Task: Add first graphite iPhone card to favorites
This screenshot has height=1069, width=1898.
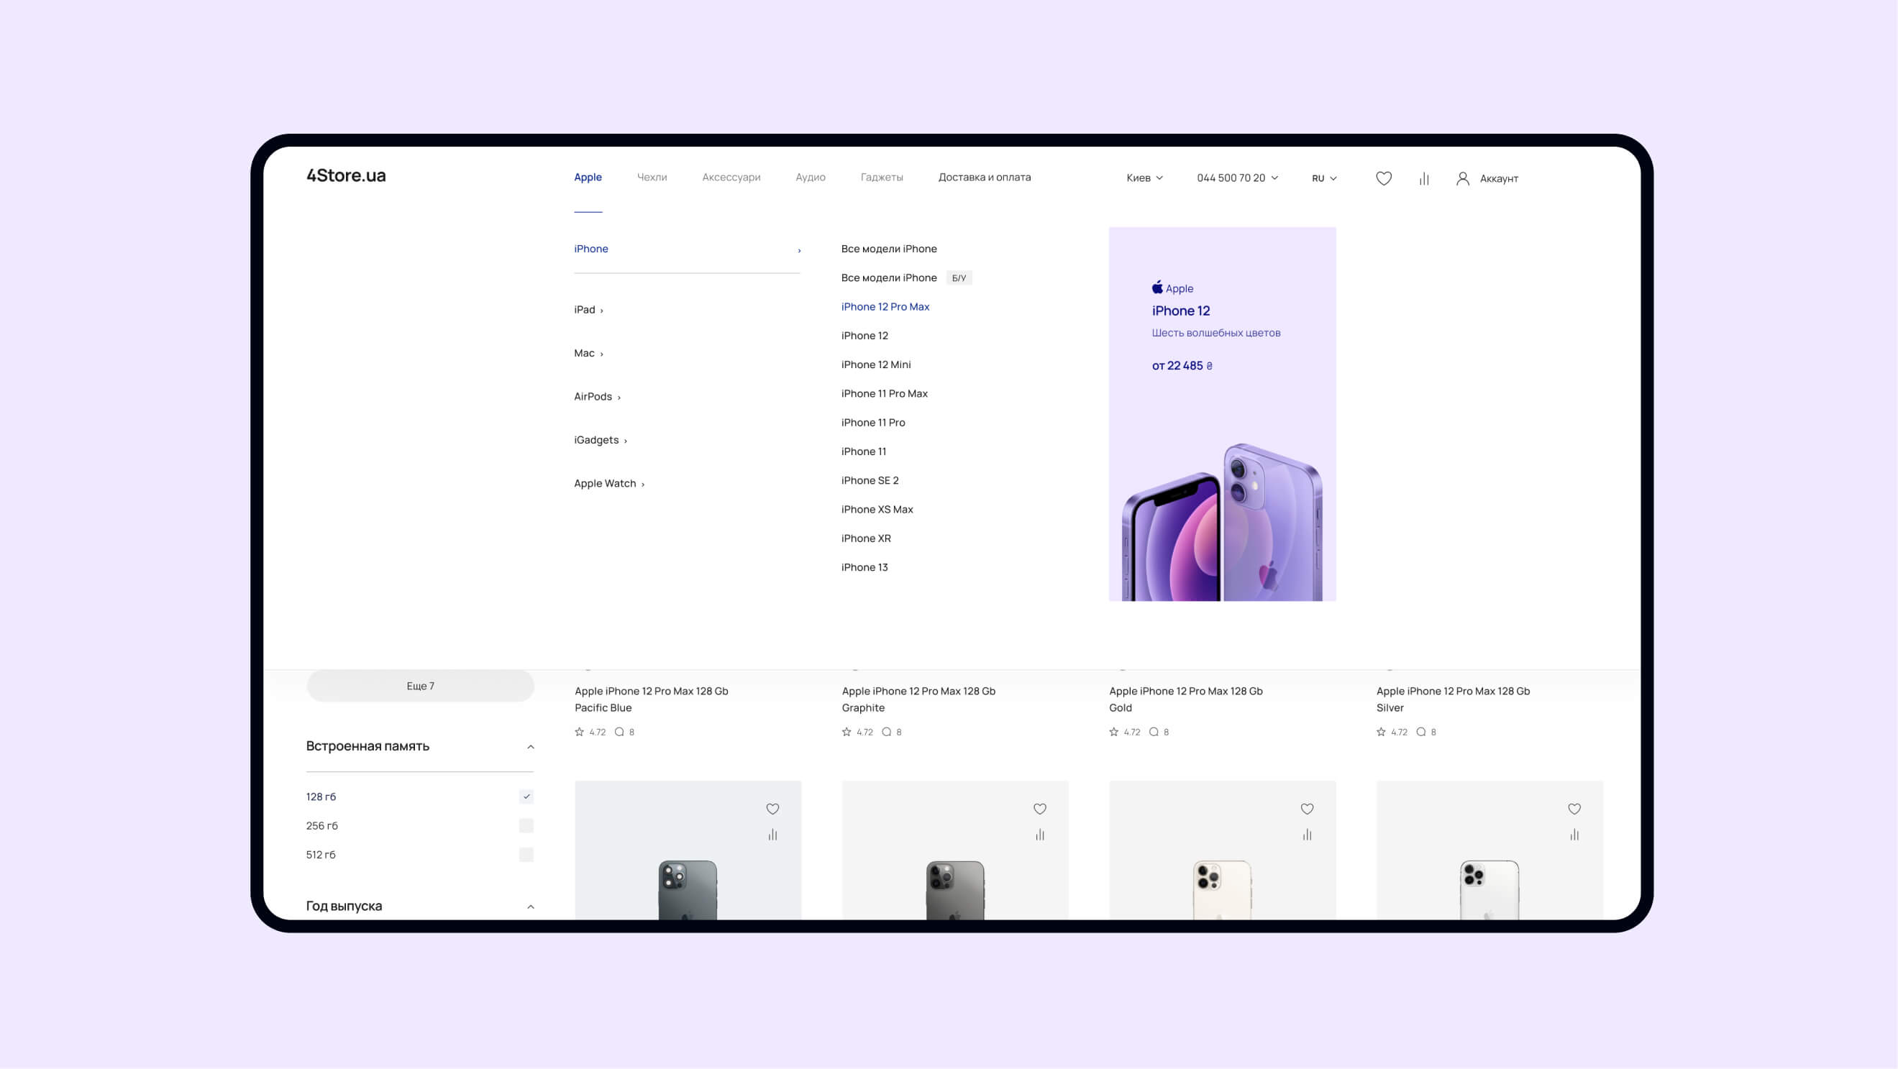Action: 772,808
